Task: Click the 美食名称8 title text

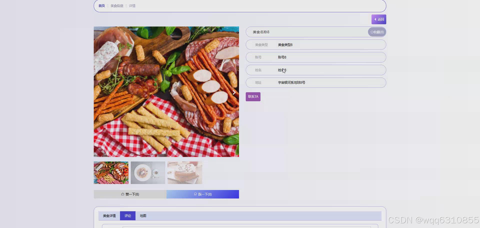Action: point(261,32)
